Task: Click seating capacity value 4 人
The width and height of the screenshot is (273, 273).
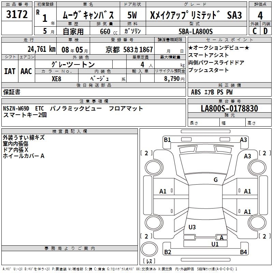Action: [x=147, y=65]
